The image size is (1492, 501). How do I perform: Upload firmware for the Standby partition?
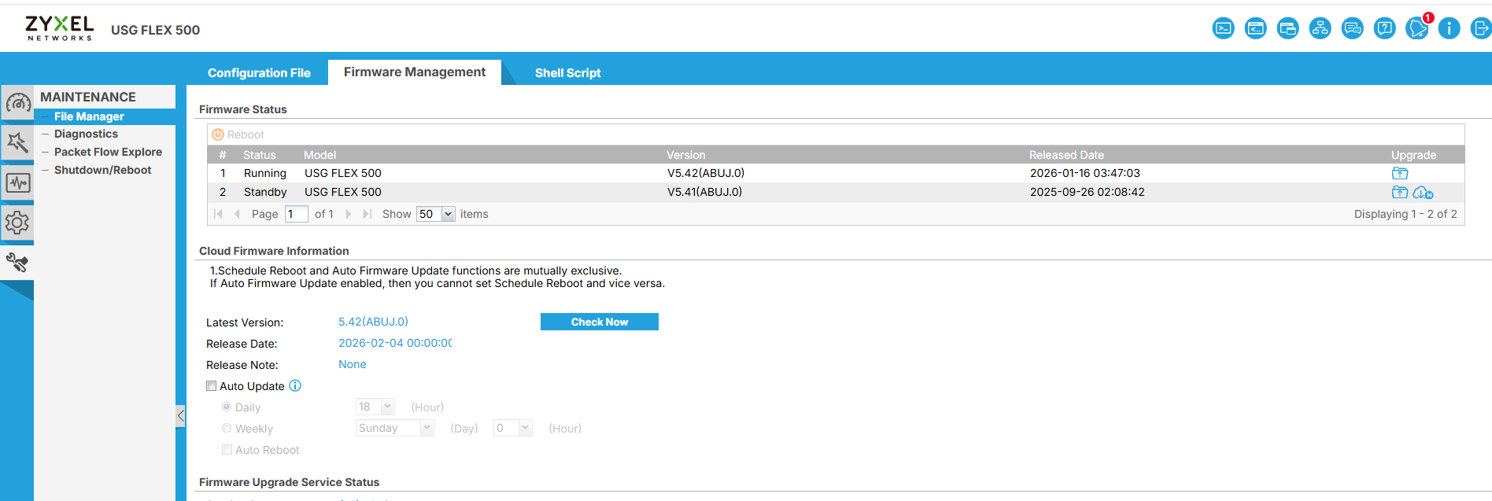tap(1400, 192)
